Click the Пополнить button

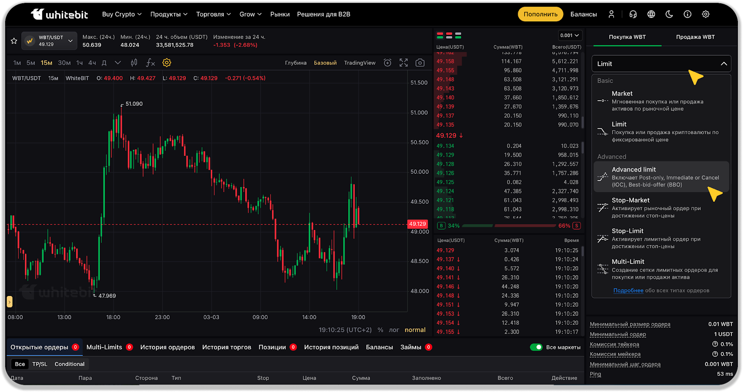pyautogui.click(x=540, y=14)
